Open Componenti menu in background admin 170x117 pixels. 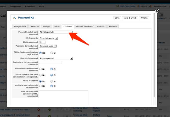(x=15, y=6)
